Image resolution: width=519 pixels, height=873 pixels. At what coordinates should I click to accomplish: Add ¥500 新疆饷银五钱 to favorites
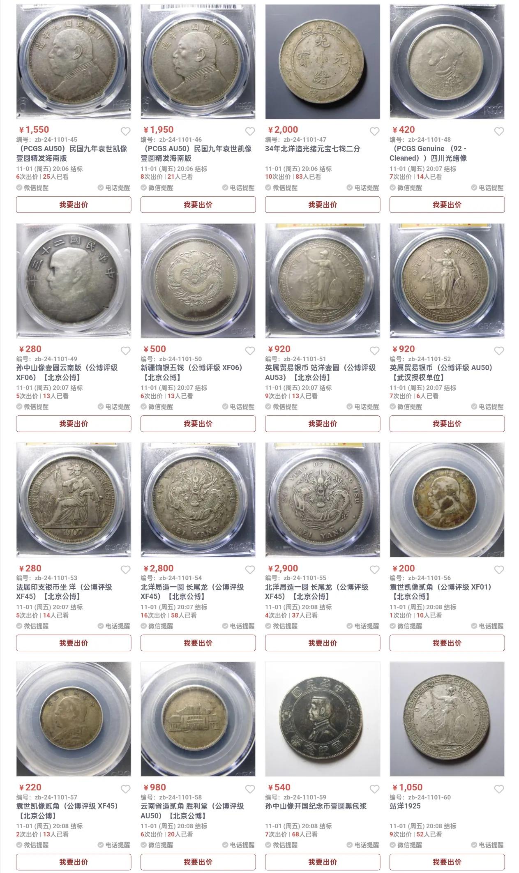(x=250, y=351)
